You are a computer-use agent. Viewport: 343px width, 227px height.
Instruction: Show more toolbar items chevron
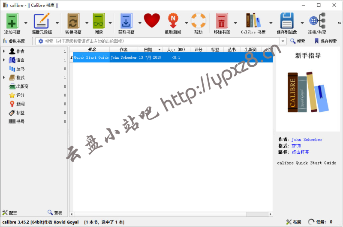tap(339, 23)
